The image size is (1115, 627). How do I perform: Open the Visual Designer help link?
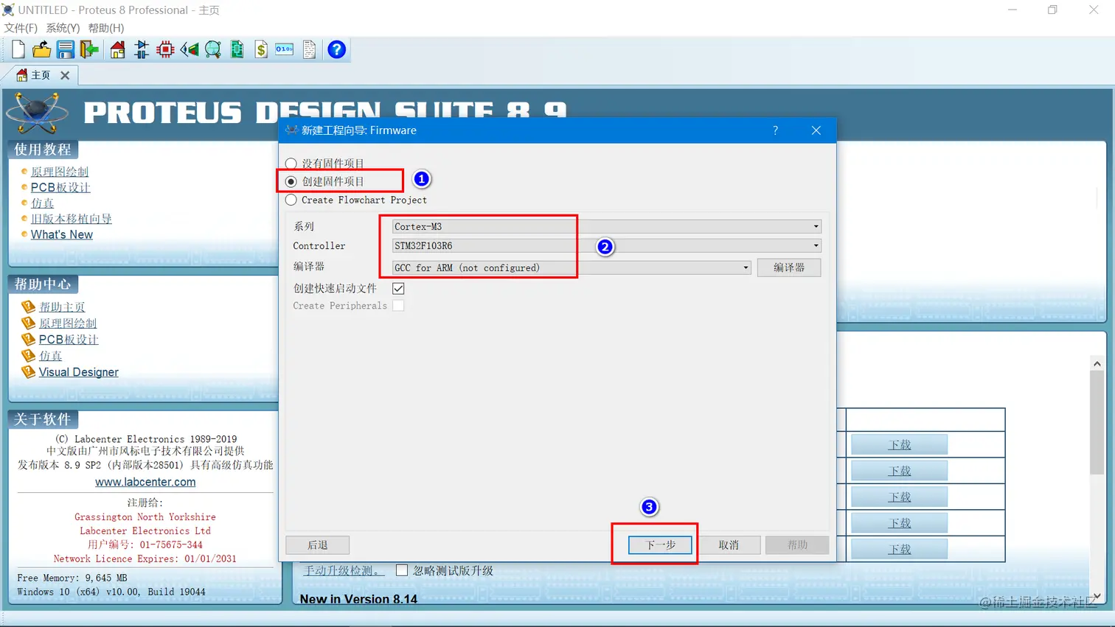pyautogui.click(x=78, y=372)
